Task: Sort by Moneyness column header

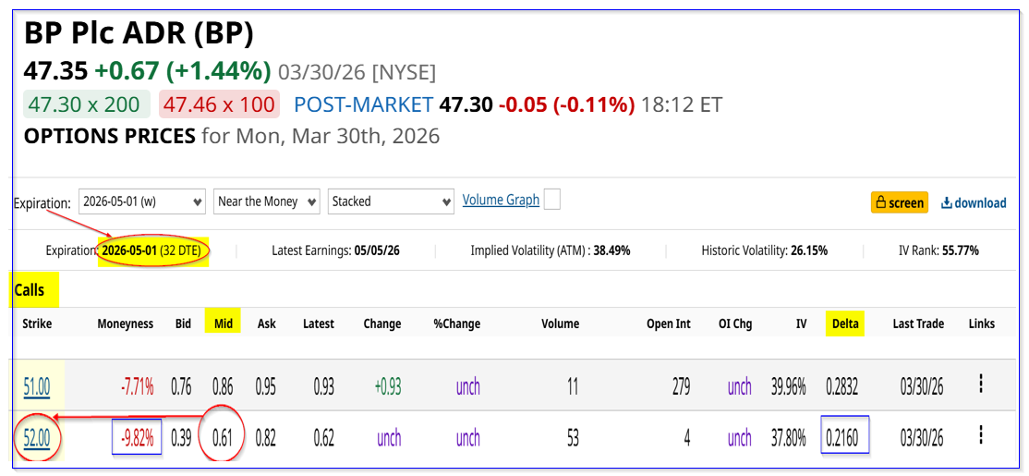Action: (x=126, y=323)
